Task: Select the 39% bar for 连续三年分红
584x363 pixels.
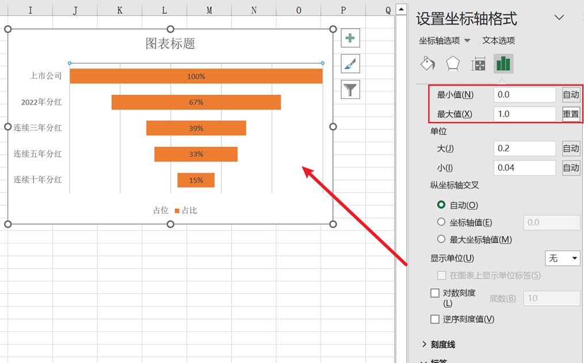Action: tap(196, 128)
